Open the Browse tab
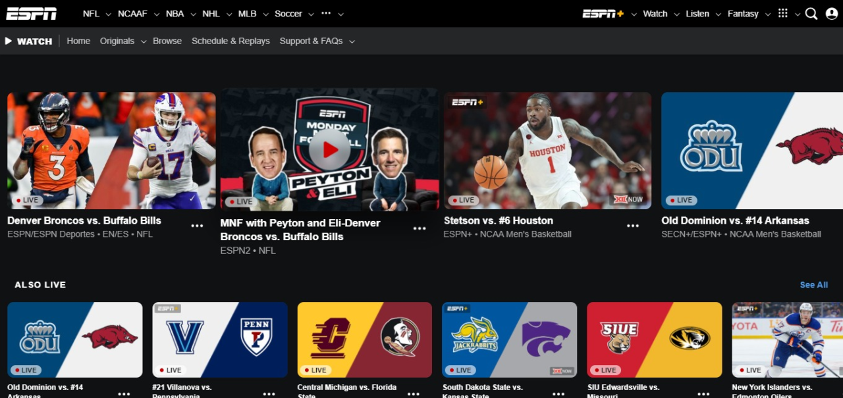 tap(167, 41)
